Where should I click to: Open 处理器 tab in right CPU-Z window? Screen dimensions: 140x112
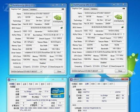click(74, 84)
